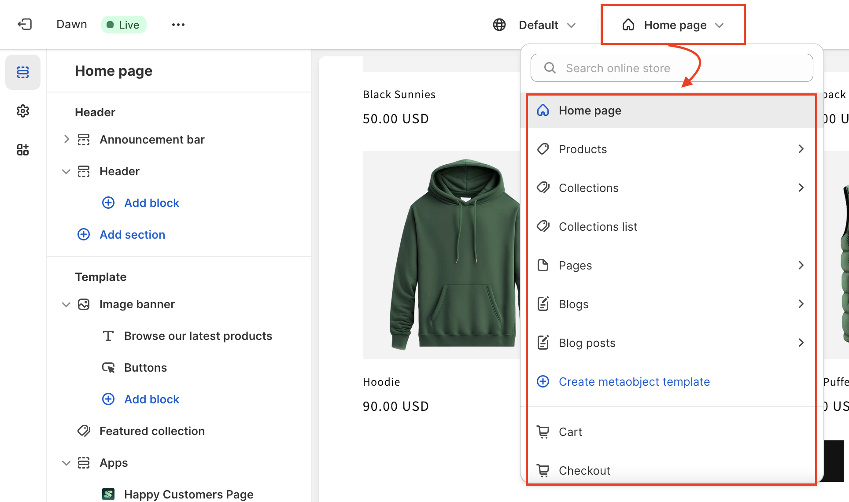Click the plus icon beside Add section
The height and width of the screenshot is (502, 849).
click(84, 234)
